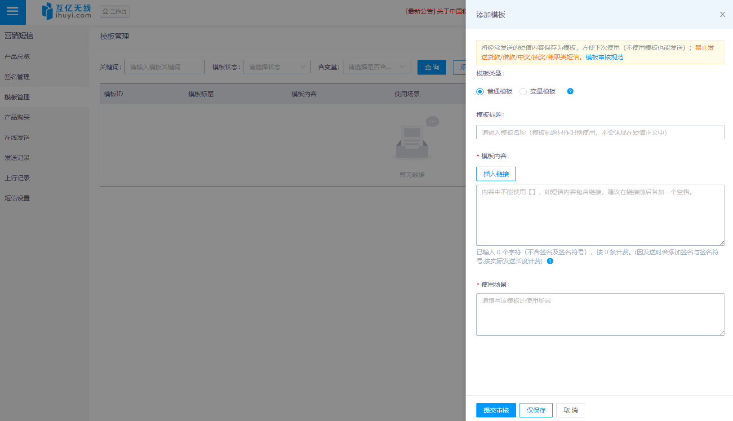Select the 普通模板 radio button

coord(480,92)
